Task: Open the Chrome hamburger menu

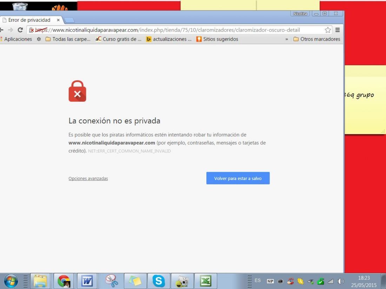Action: (x=338, y=30)
